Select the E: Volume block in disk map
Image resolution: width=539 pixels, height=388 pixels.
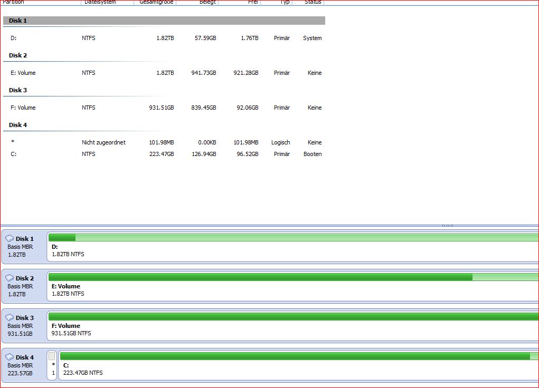292,287
